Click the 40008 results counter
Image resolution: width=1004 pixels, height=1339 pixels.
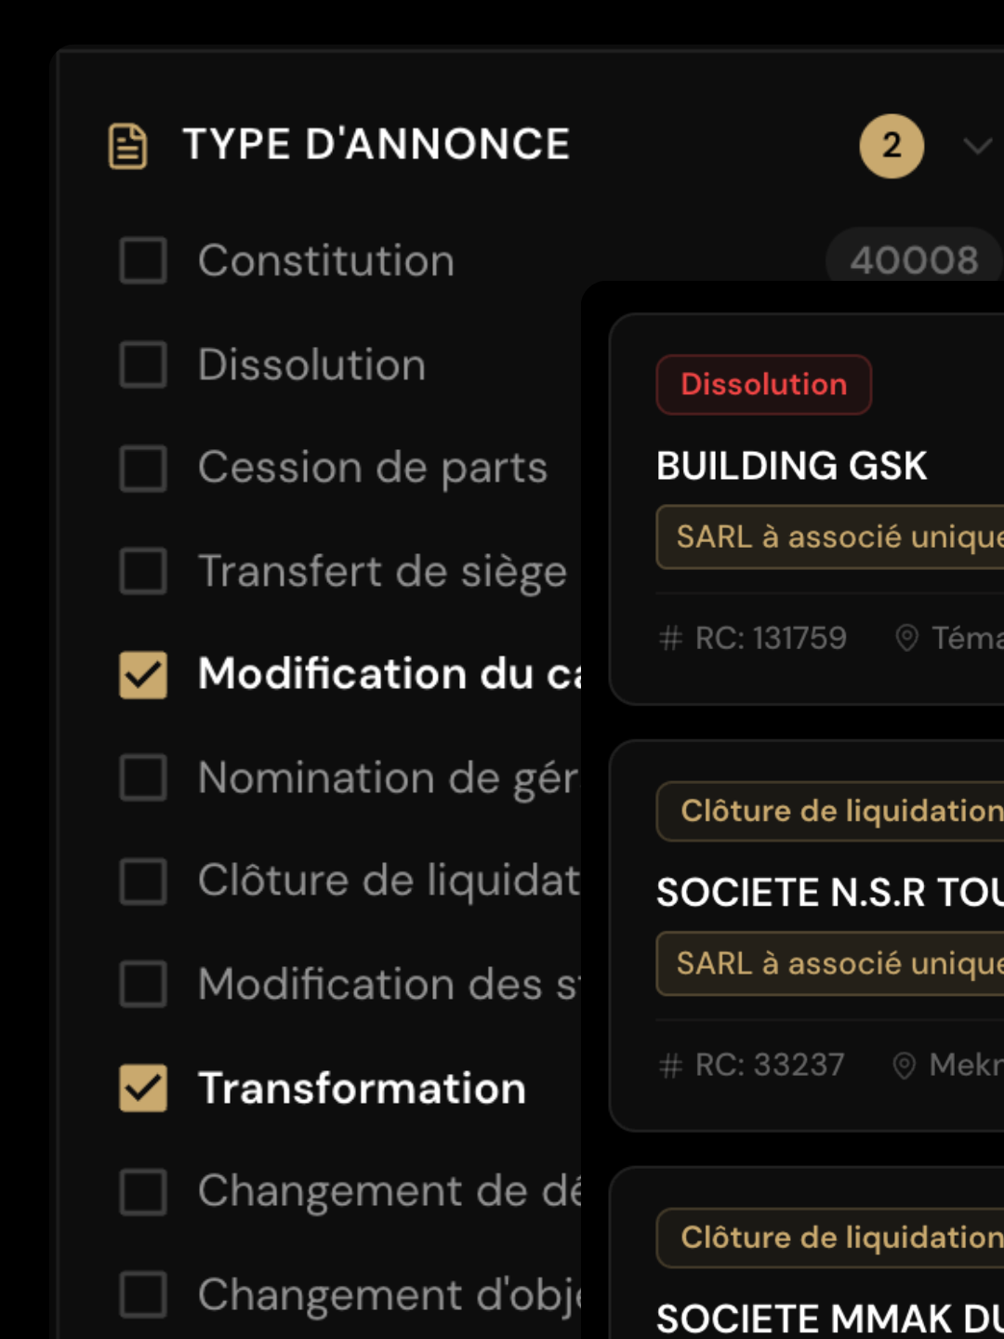point(913,259)
